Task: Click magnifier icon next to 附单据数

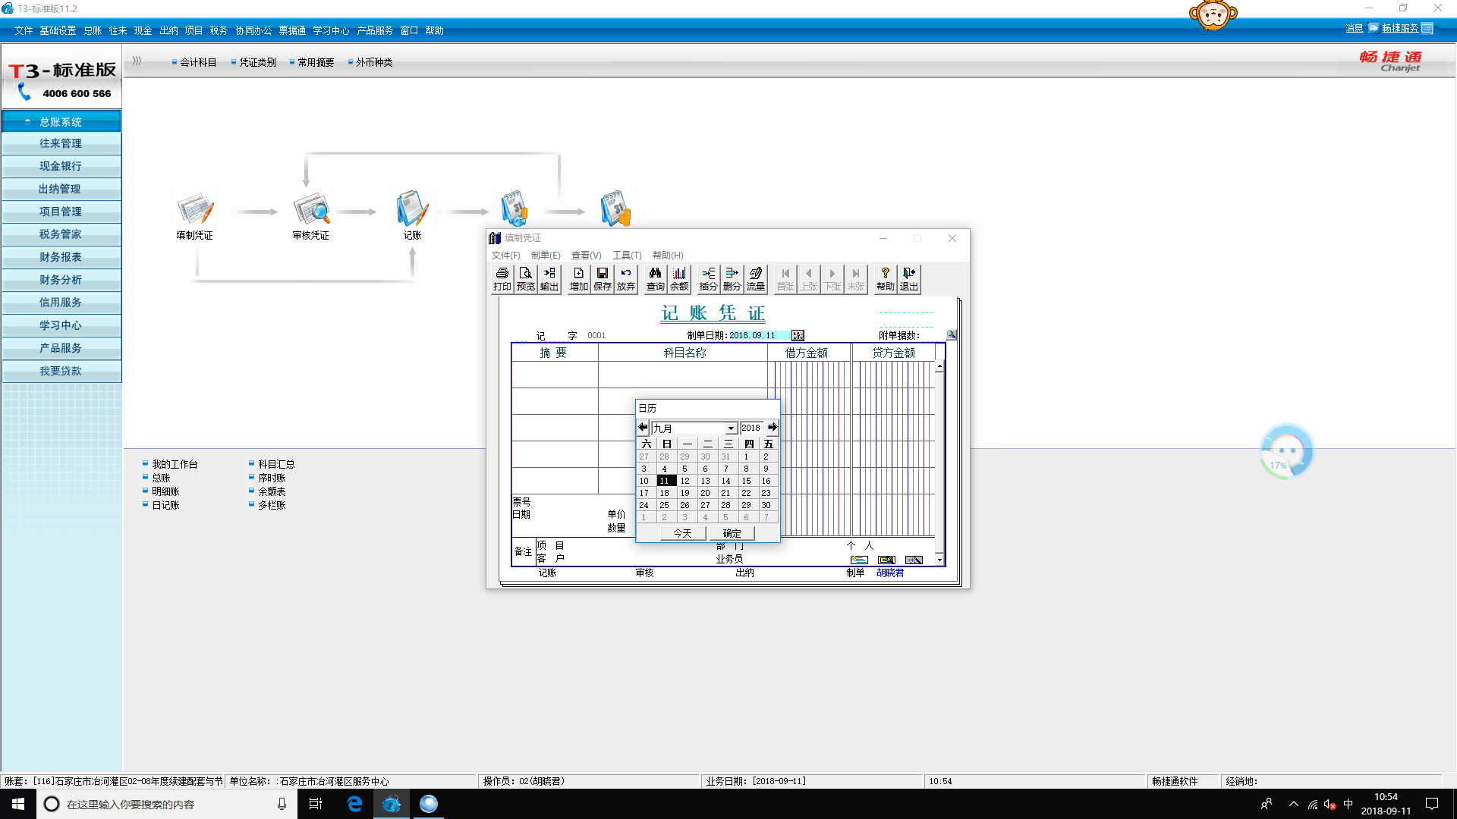Action: coord(951,334)
